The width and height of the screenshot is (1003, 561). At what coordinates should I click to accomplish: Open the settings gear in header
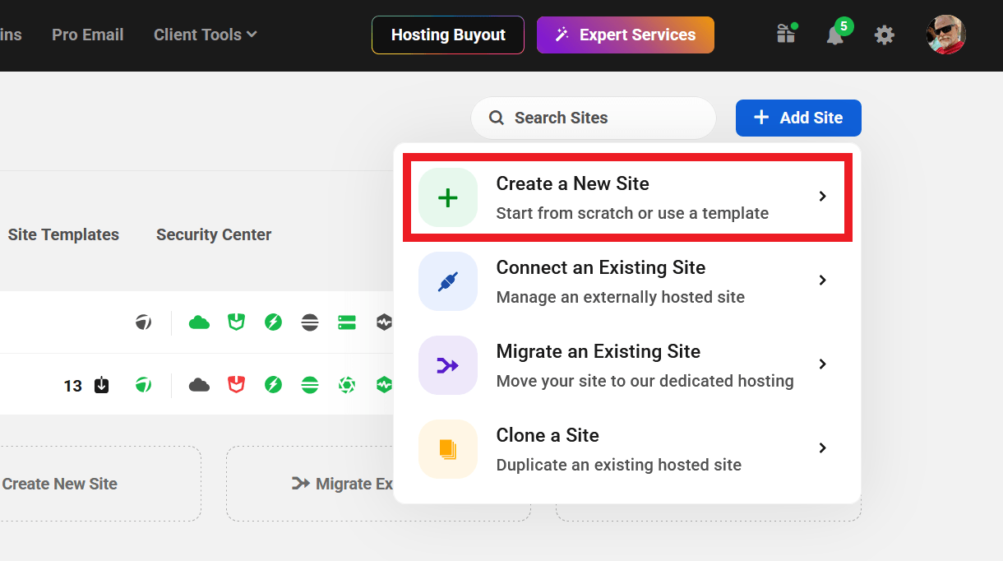pyautogui.click(x=884, y=35)
